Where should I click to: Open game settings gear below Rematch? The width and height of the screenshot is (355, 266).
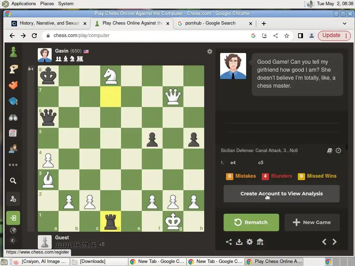click(250, 242)
